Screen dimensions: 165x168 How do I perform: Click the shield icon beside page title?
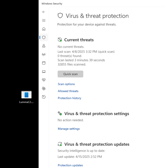tap(60, 15)
